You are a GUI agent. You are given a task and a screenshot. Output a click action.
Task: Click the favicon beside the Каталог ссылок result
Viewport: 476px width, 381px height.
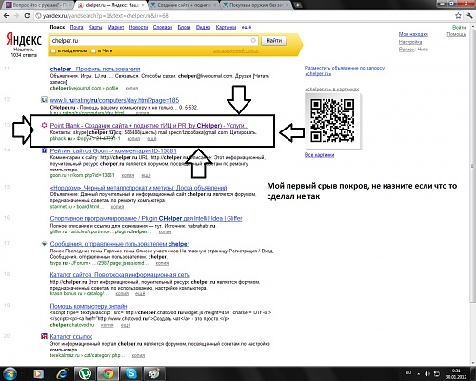coord(44,336)
